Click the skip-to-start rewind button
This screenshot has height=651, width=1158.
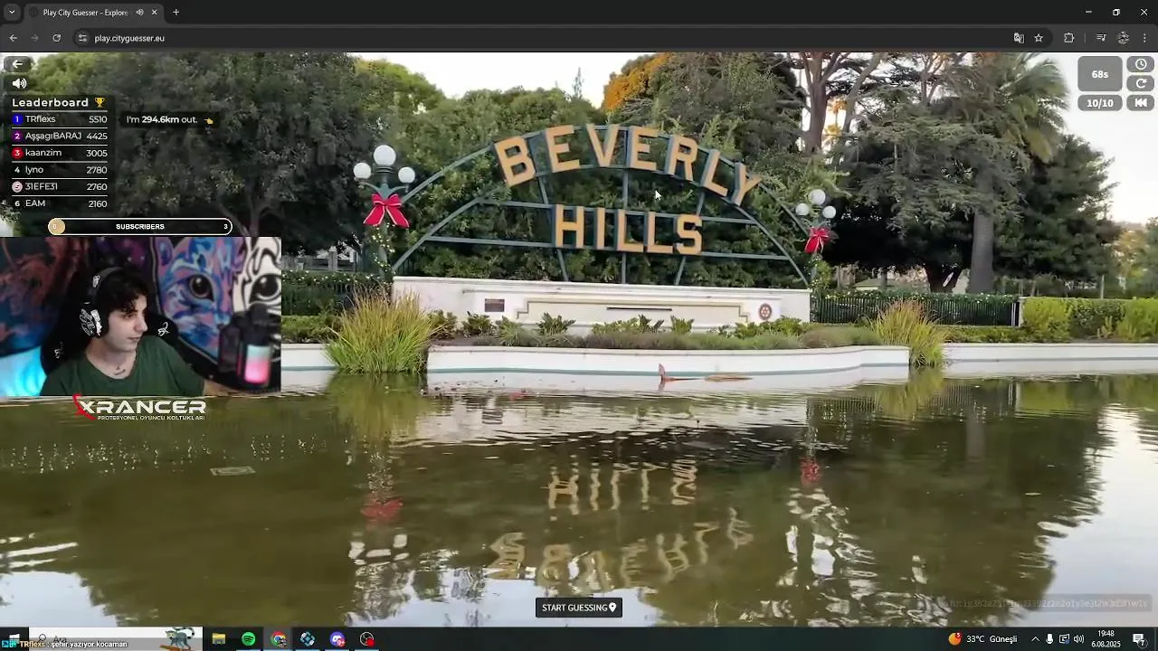(1141, 103)
